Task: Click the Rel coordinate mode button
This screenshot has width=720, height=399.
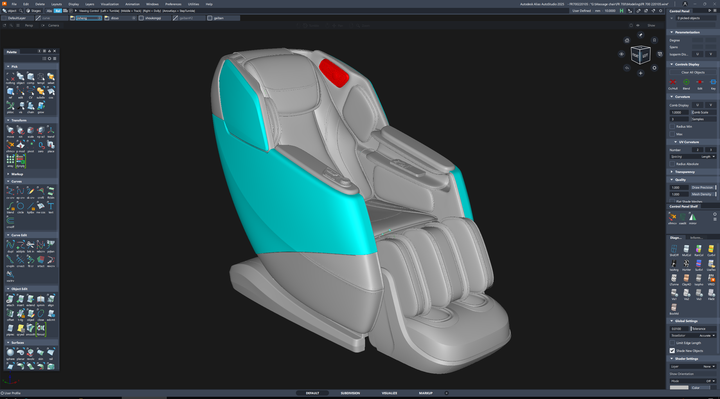Action: coord(57,11)
